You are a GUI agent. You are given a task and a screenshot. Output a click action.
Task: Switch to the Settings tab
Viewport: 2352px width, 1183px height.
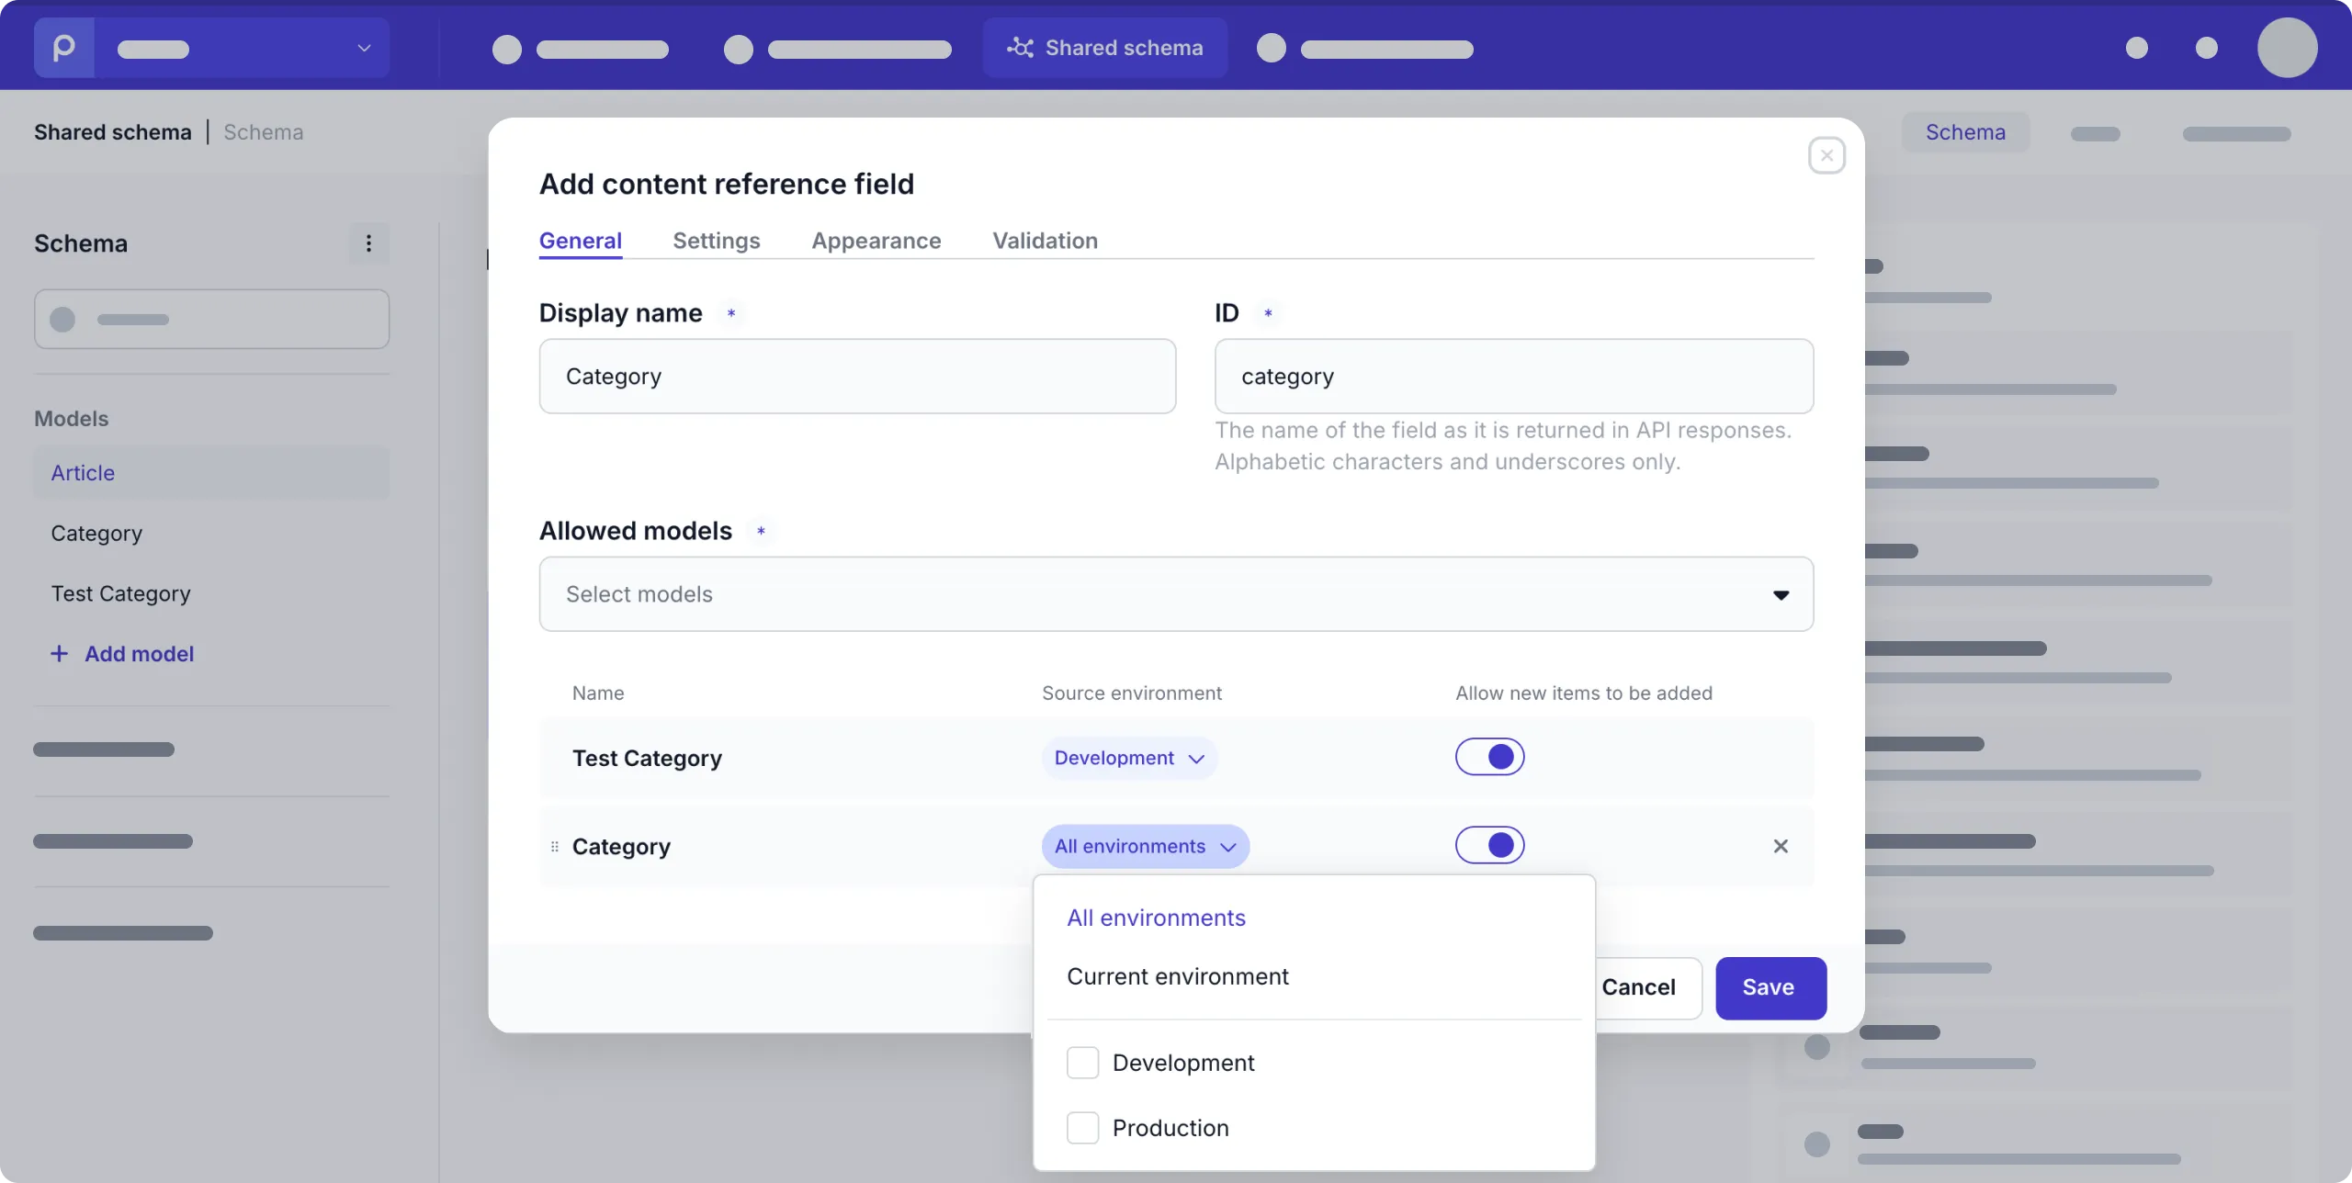click(716, 241)
